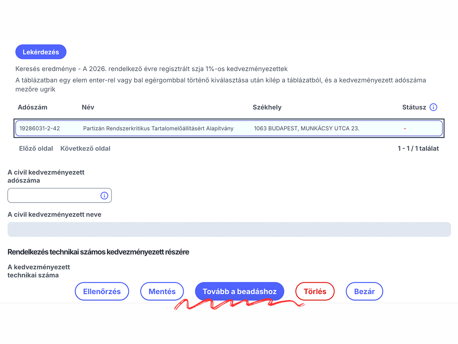The image size is (458, 344).
Task: Click the Név column header
Action: pyautogui.click(x=88, y=107)
